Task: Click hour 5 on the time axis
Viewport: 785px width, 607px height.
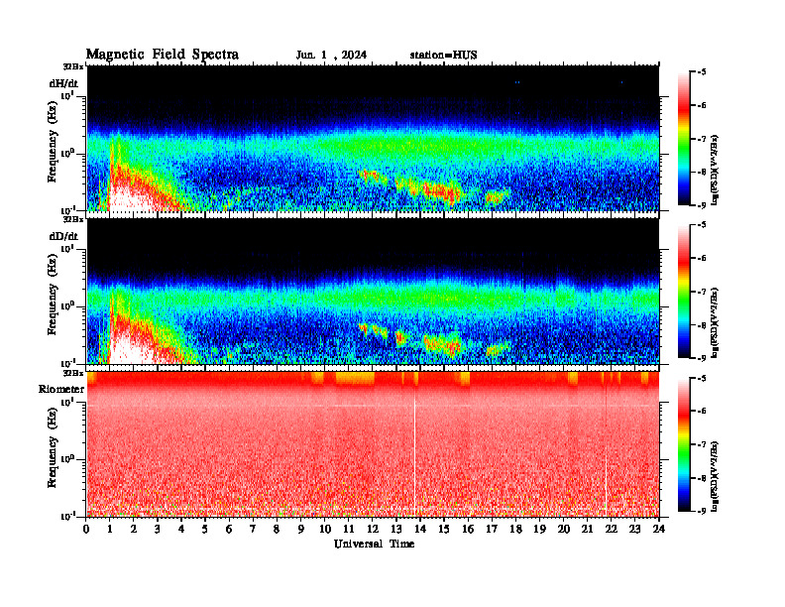Action: 205,529
